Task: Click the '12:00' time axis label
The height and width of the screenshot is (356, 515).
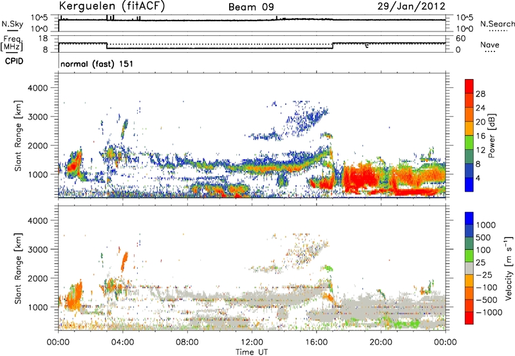Action: click(252, 343)
